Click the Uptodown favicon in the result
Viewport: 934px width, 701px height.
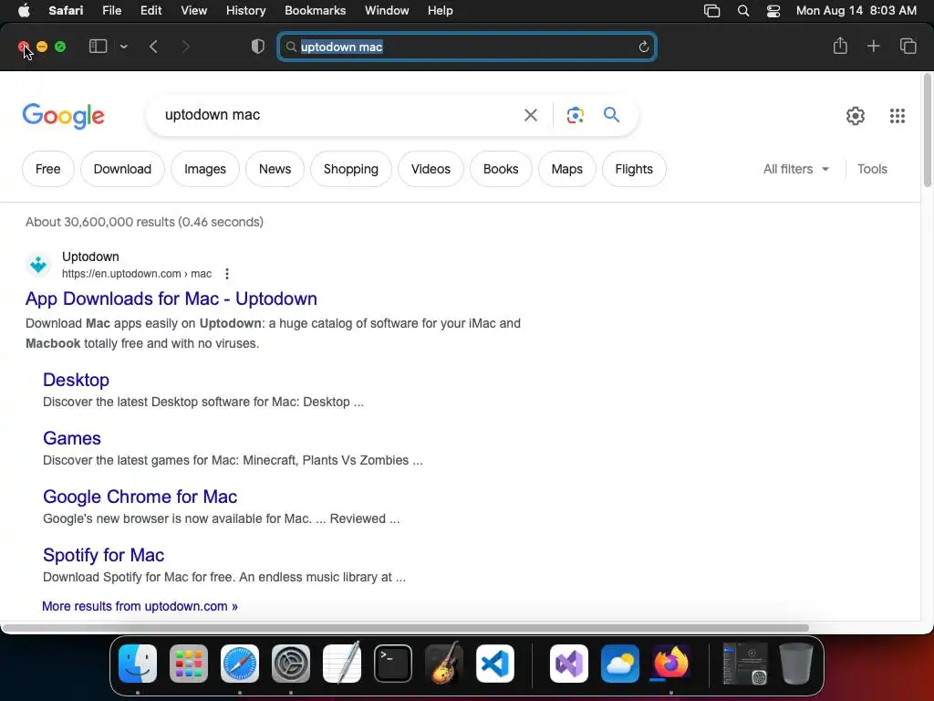point(38,265)
